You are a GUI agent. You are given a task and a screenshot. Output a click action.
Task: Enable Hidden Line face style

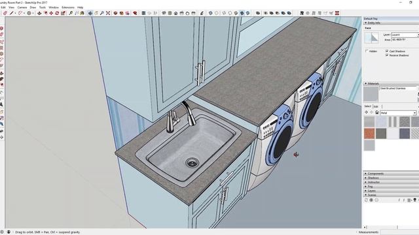(x=230, y=13)
